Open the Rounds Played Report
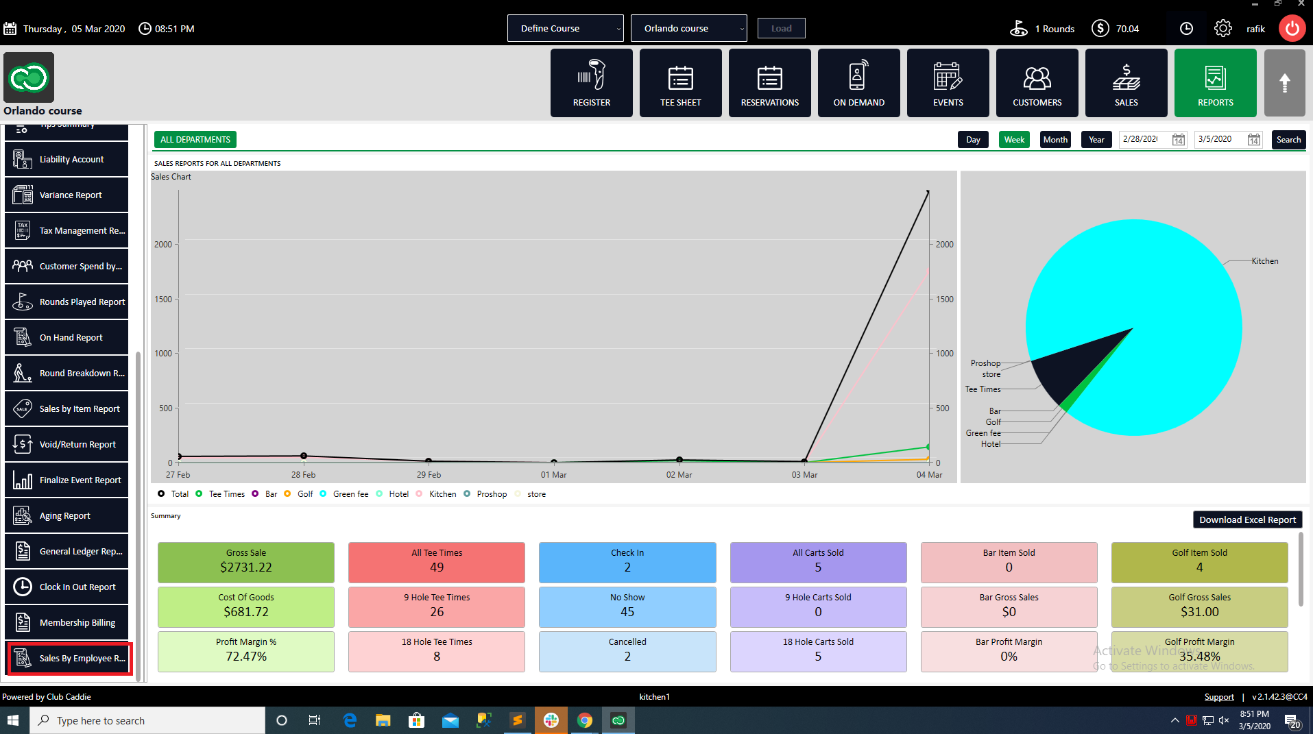The height and width of the screenshot is (734, 1313). (67, 302)
